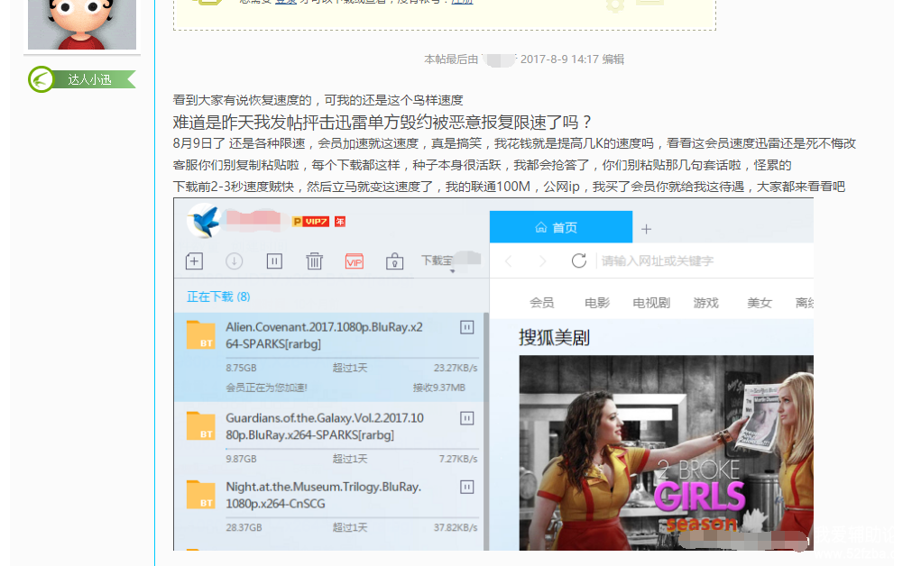
Task: Click the line starting 8月9日了
Action: (514, 143)
